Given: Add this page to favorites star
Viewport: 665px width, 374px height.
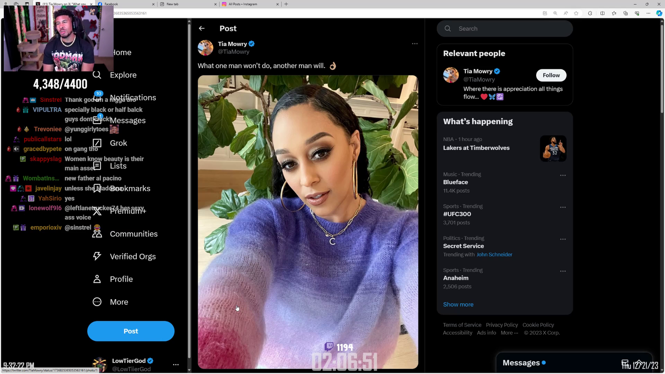Looking at the screenshot, I should click(x=576, y=13).
